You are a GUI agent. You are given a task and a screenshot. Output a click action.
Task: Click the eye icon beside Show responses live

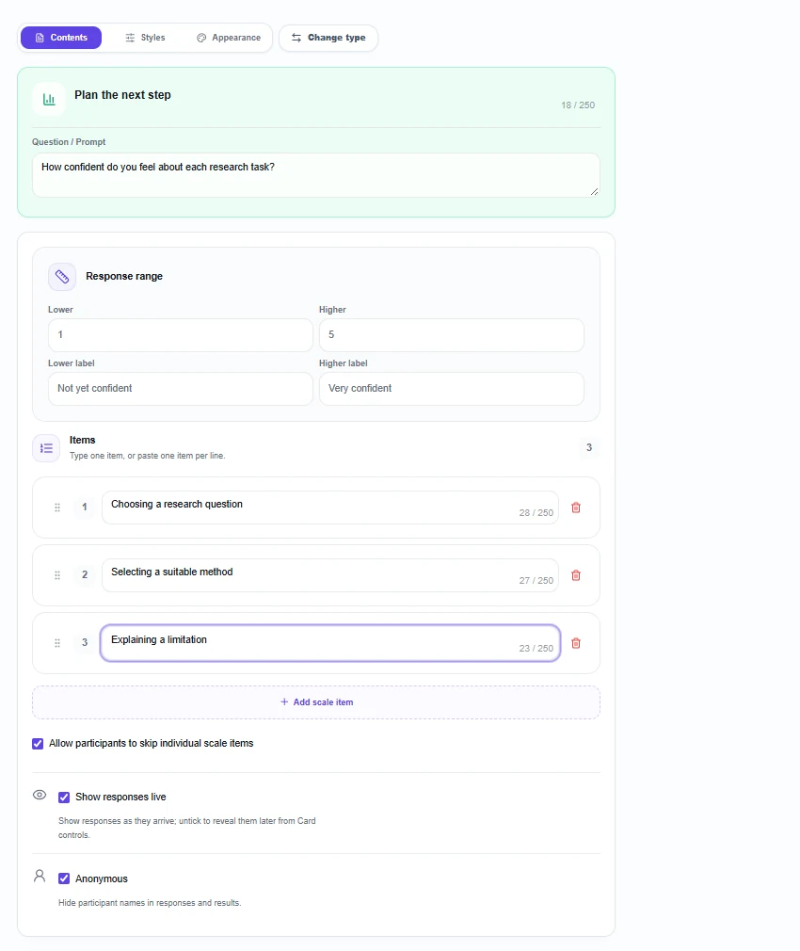click(40, 795)
